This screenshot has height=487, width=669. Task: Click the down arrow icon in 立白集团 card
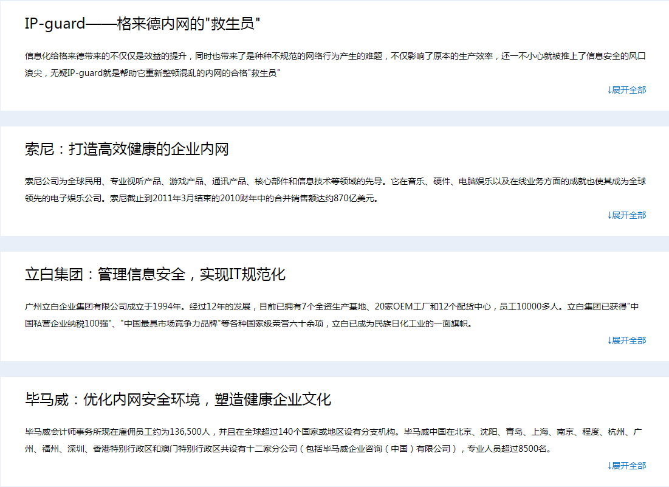click(609, 340)
